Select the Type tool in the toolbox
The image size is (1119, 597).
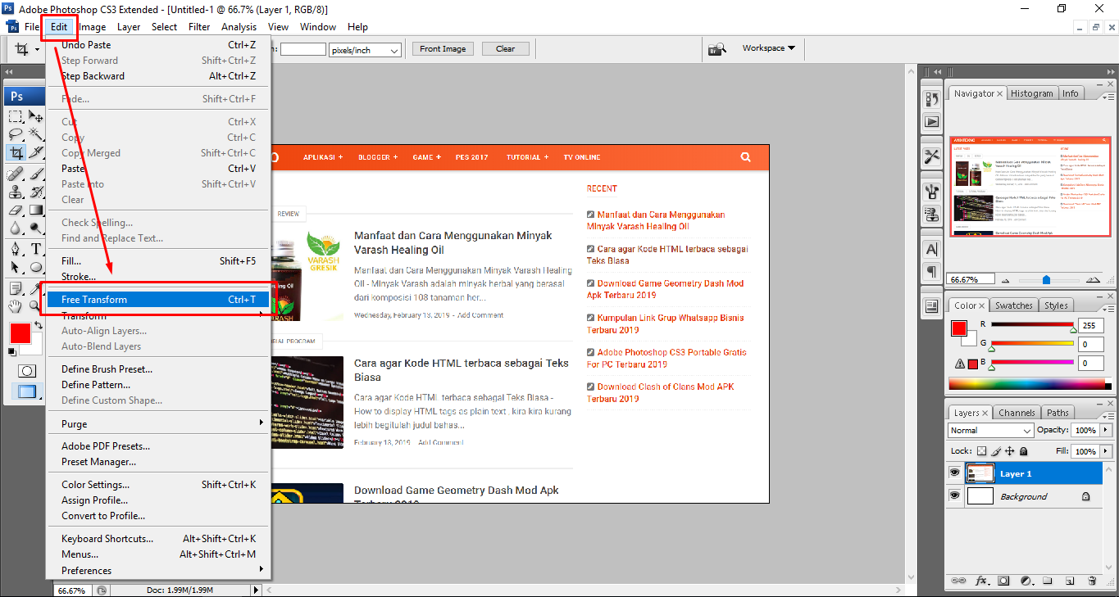(x=36, y=249)
